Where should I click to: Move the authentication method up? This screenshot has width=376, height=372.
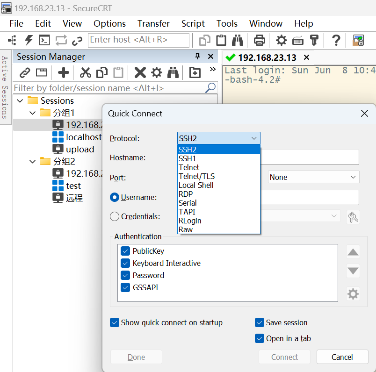click(353, 252)
